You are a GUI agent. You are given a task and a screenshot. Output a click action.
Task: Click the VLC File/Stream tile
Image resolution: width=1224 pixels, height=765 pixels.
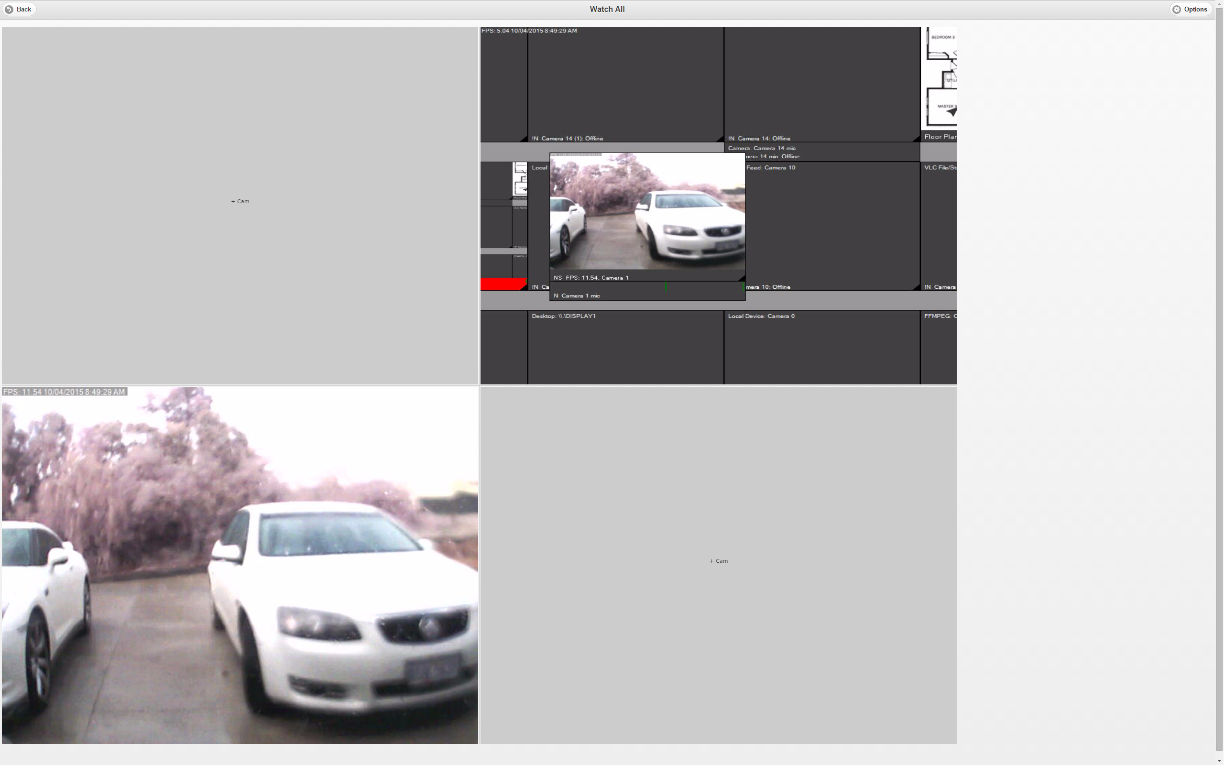[x=939, y=225]
